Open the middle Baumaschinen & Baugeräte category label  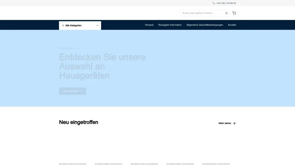pos(144,164)
